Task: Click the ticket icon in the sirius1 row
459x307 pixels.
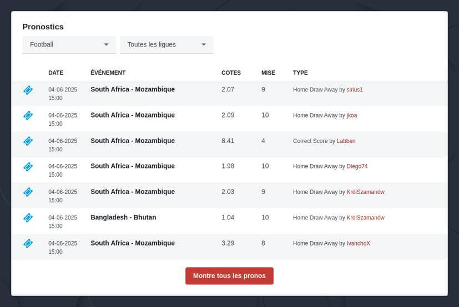Action: [x=28, y=90]
